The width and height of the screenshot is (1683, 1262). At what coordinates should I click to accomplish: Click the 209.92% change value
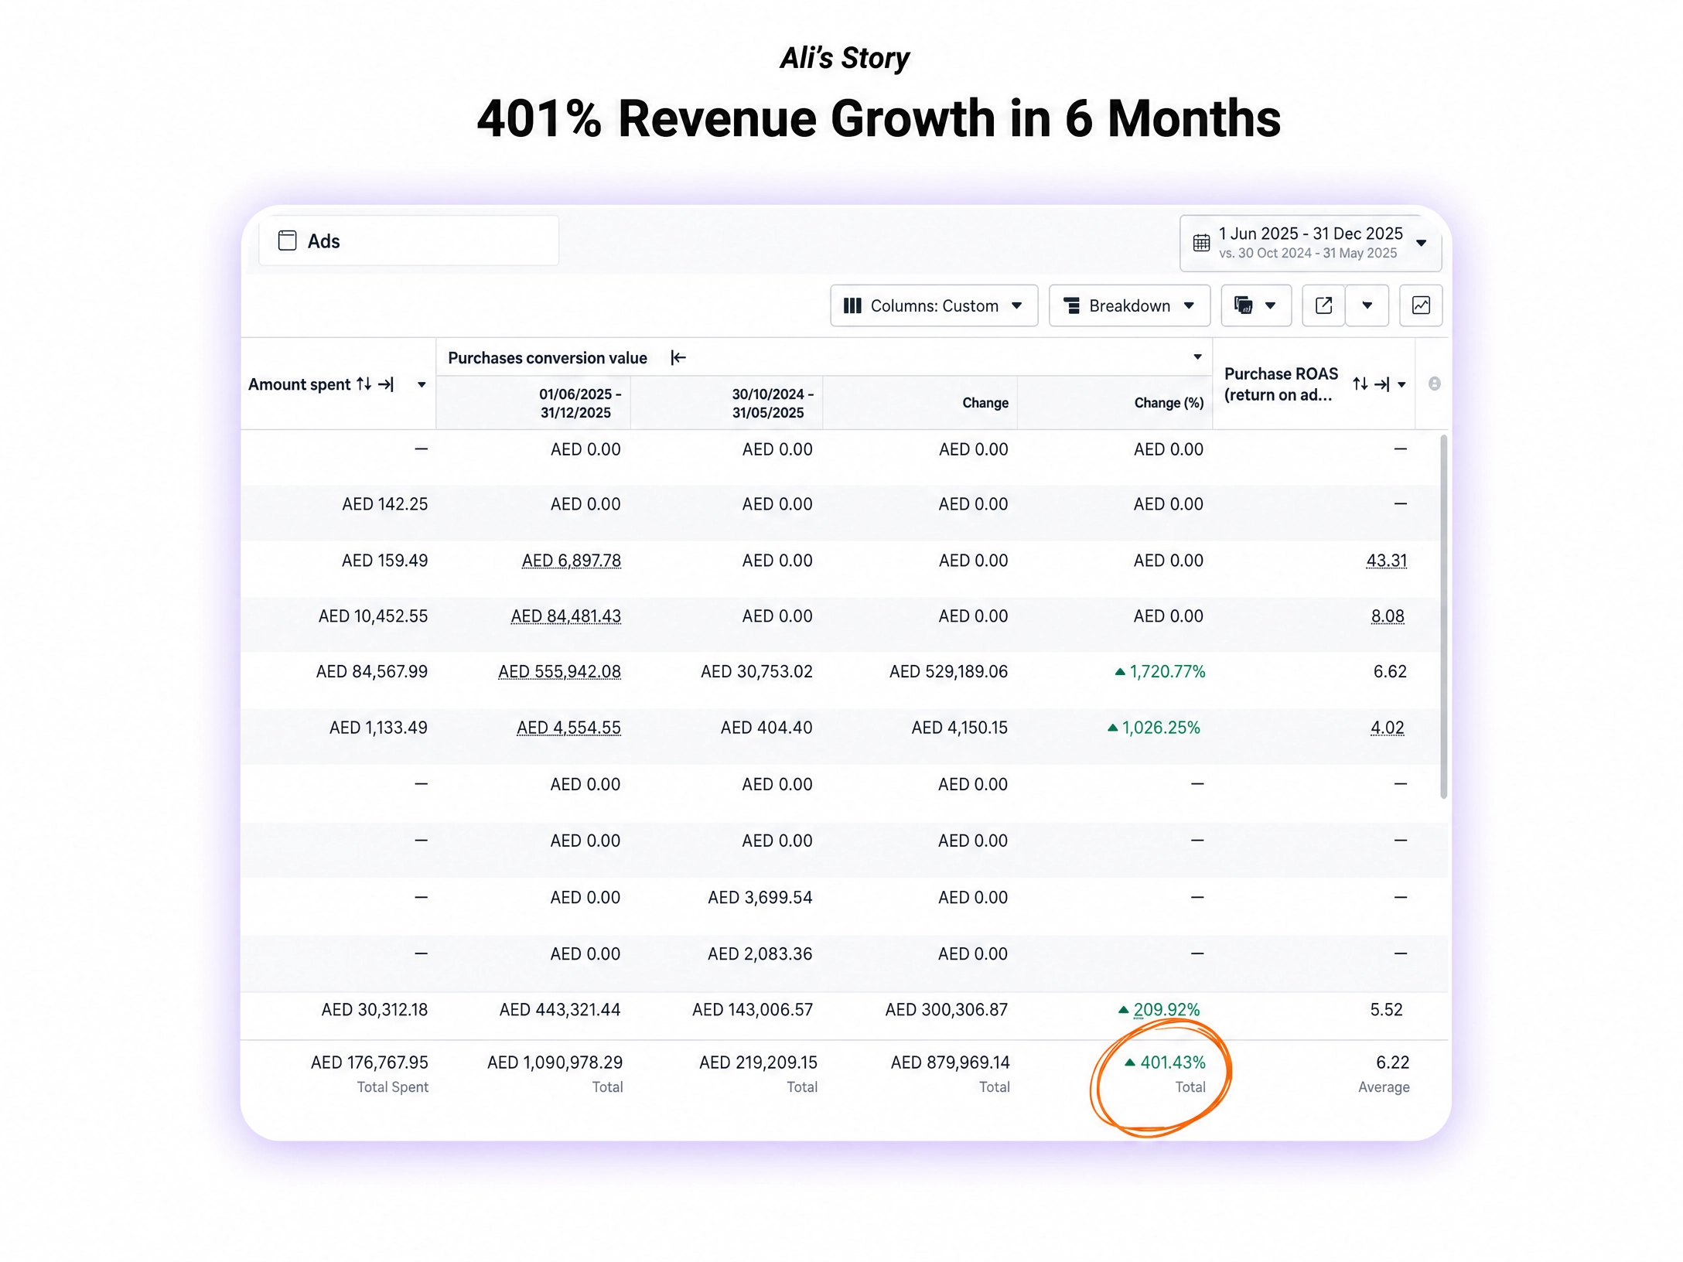pos(1166,1009)
